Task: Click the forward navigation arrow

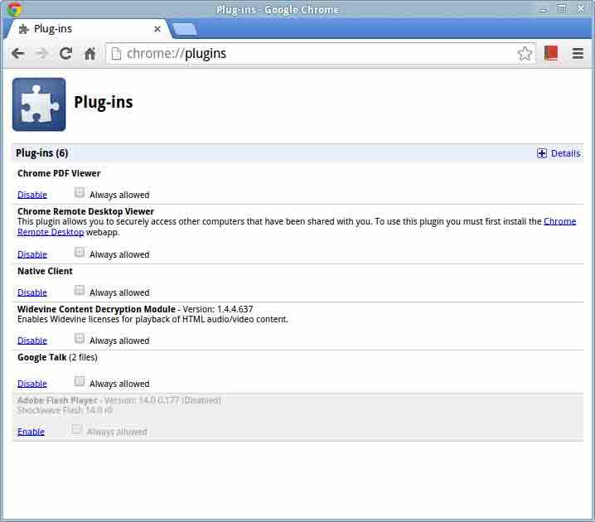Action: 41,54
